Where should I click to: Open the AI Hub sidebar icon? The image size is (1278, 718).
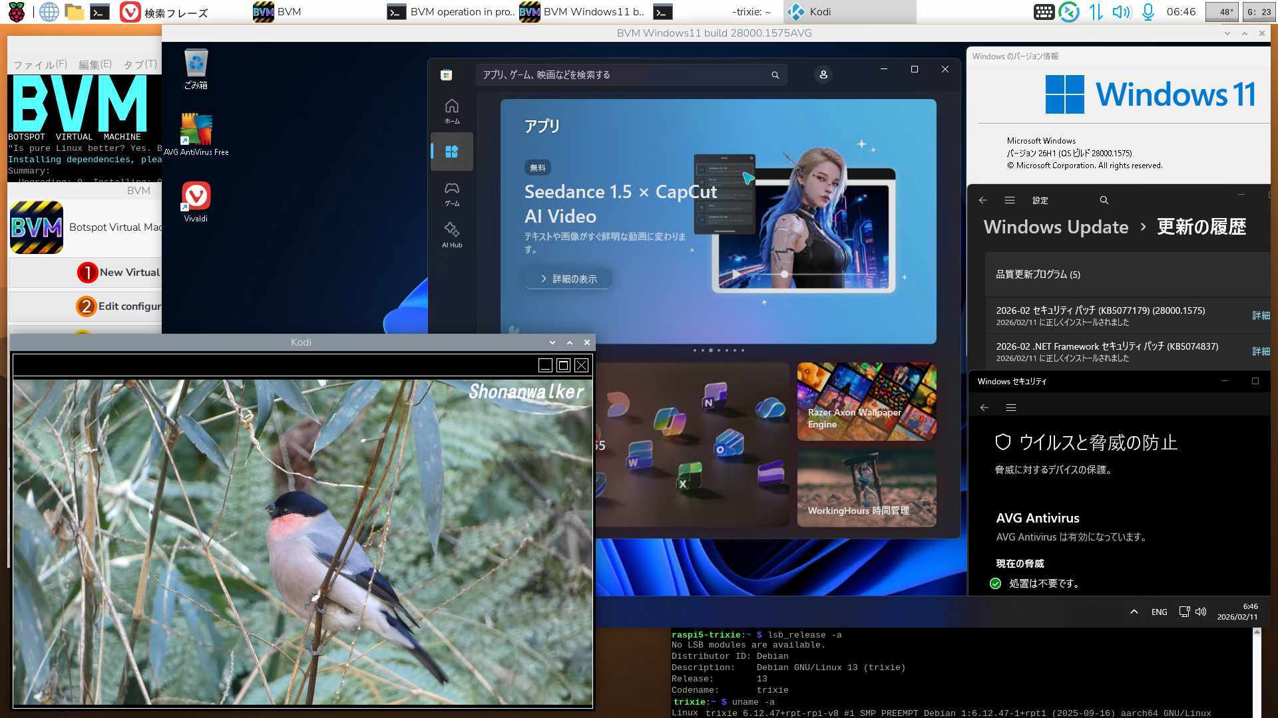tap(452, 234)
